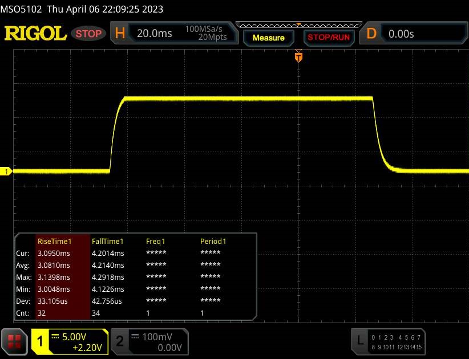Click the FallTime1 deviation 42.756us

[x=107, y=301]
